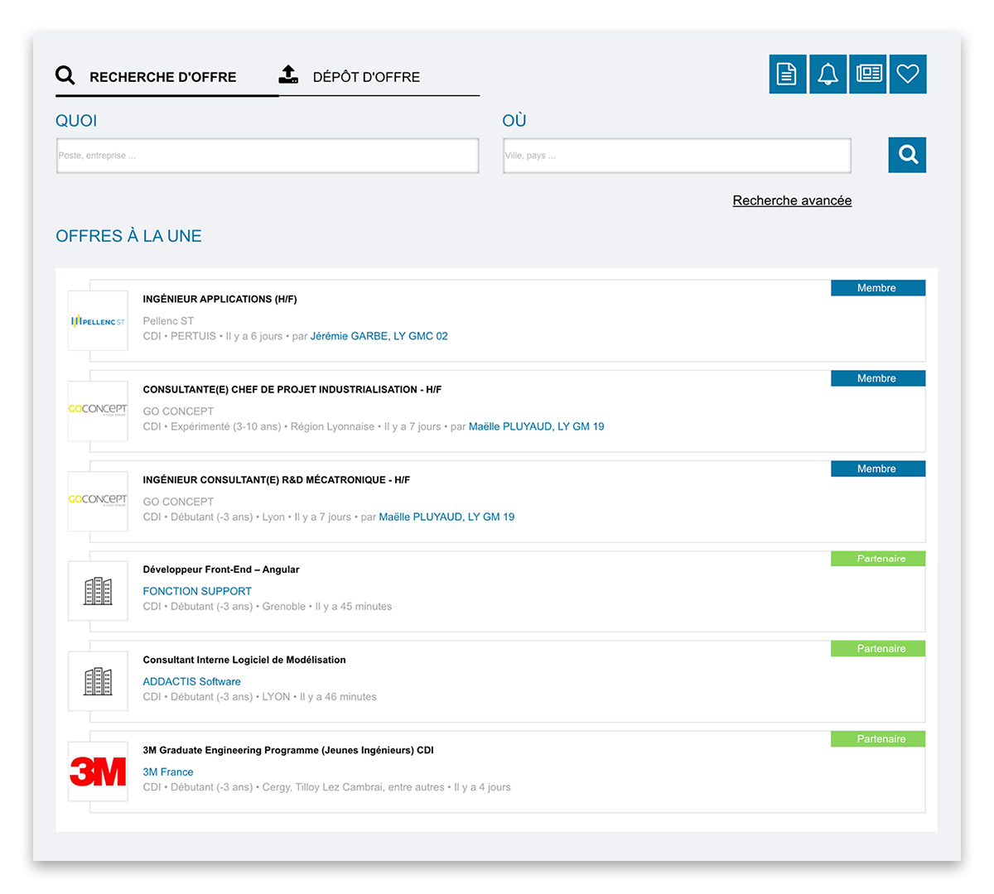The height and width of the screenshot is (894, 994).
Task: Click building icon beside Consultant Interne offer
Action: [x=98, y=681]
